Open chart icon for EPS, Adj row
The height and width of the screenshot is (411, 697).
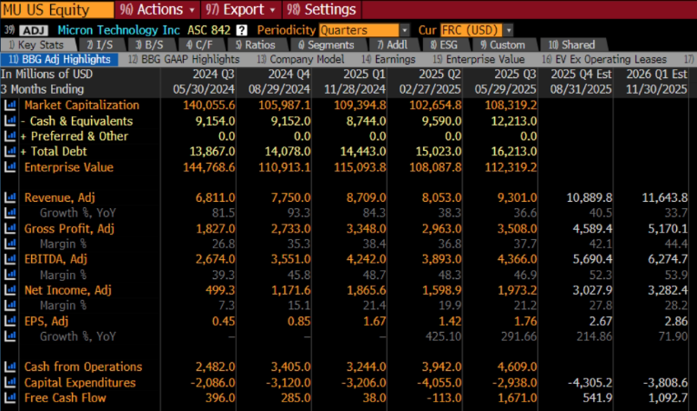10,321
